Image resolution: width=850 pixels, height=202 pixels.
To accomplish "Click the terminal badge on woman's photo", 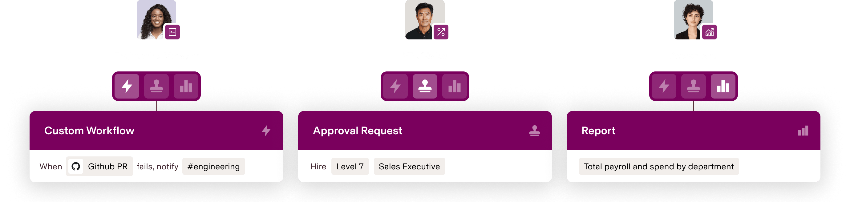I will point(172,32).
